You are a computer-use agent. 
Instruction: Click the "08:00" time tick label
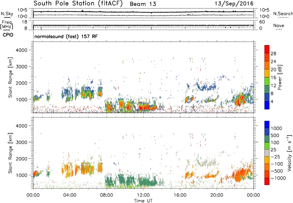pyautogui.click(x=107, y=195)
